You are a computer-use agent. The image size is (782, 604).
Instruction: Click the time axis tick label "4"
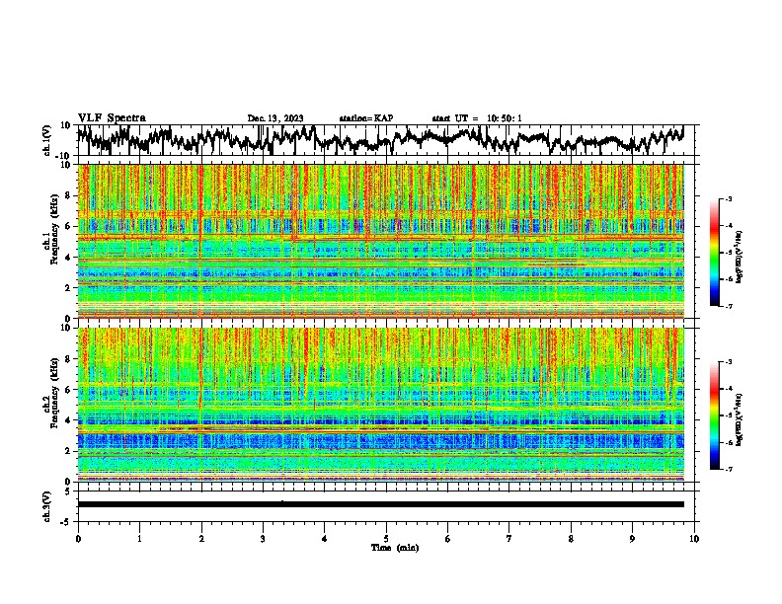point(325,539)
